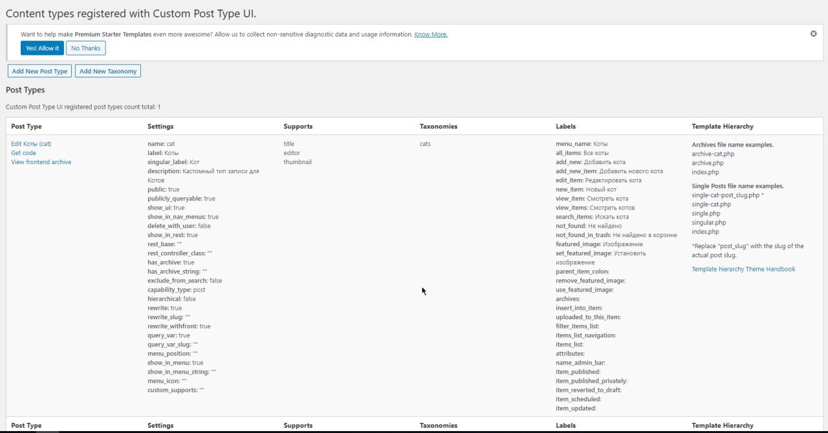Click the "Yes! Allow it" button
This screenshot has width=828, height=433.
[42, 48]
